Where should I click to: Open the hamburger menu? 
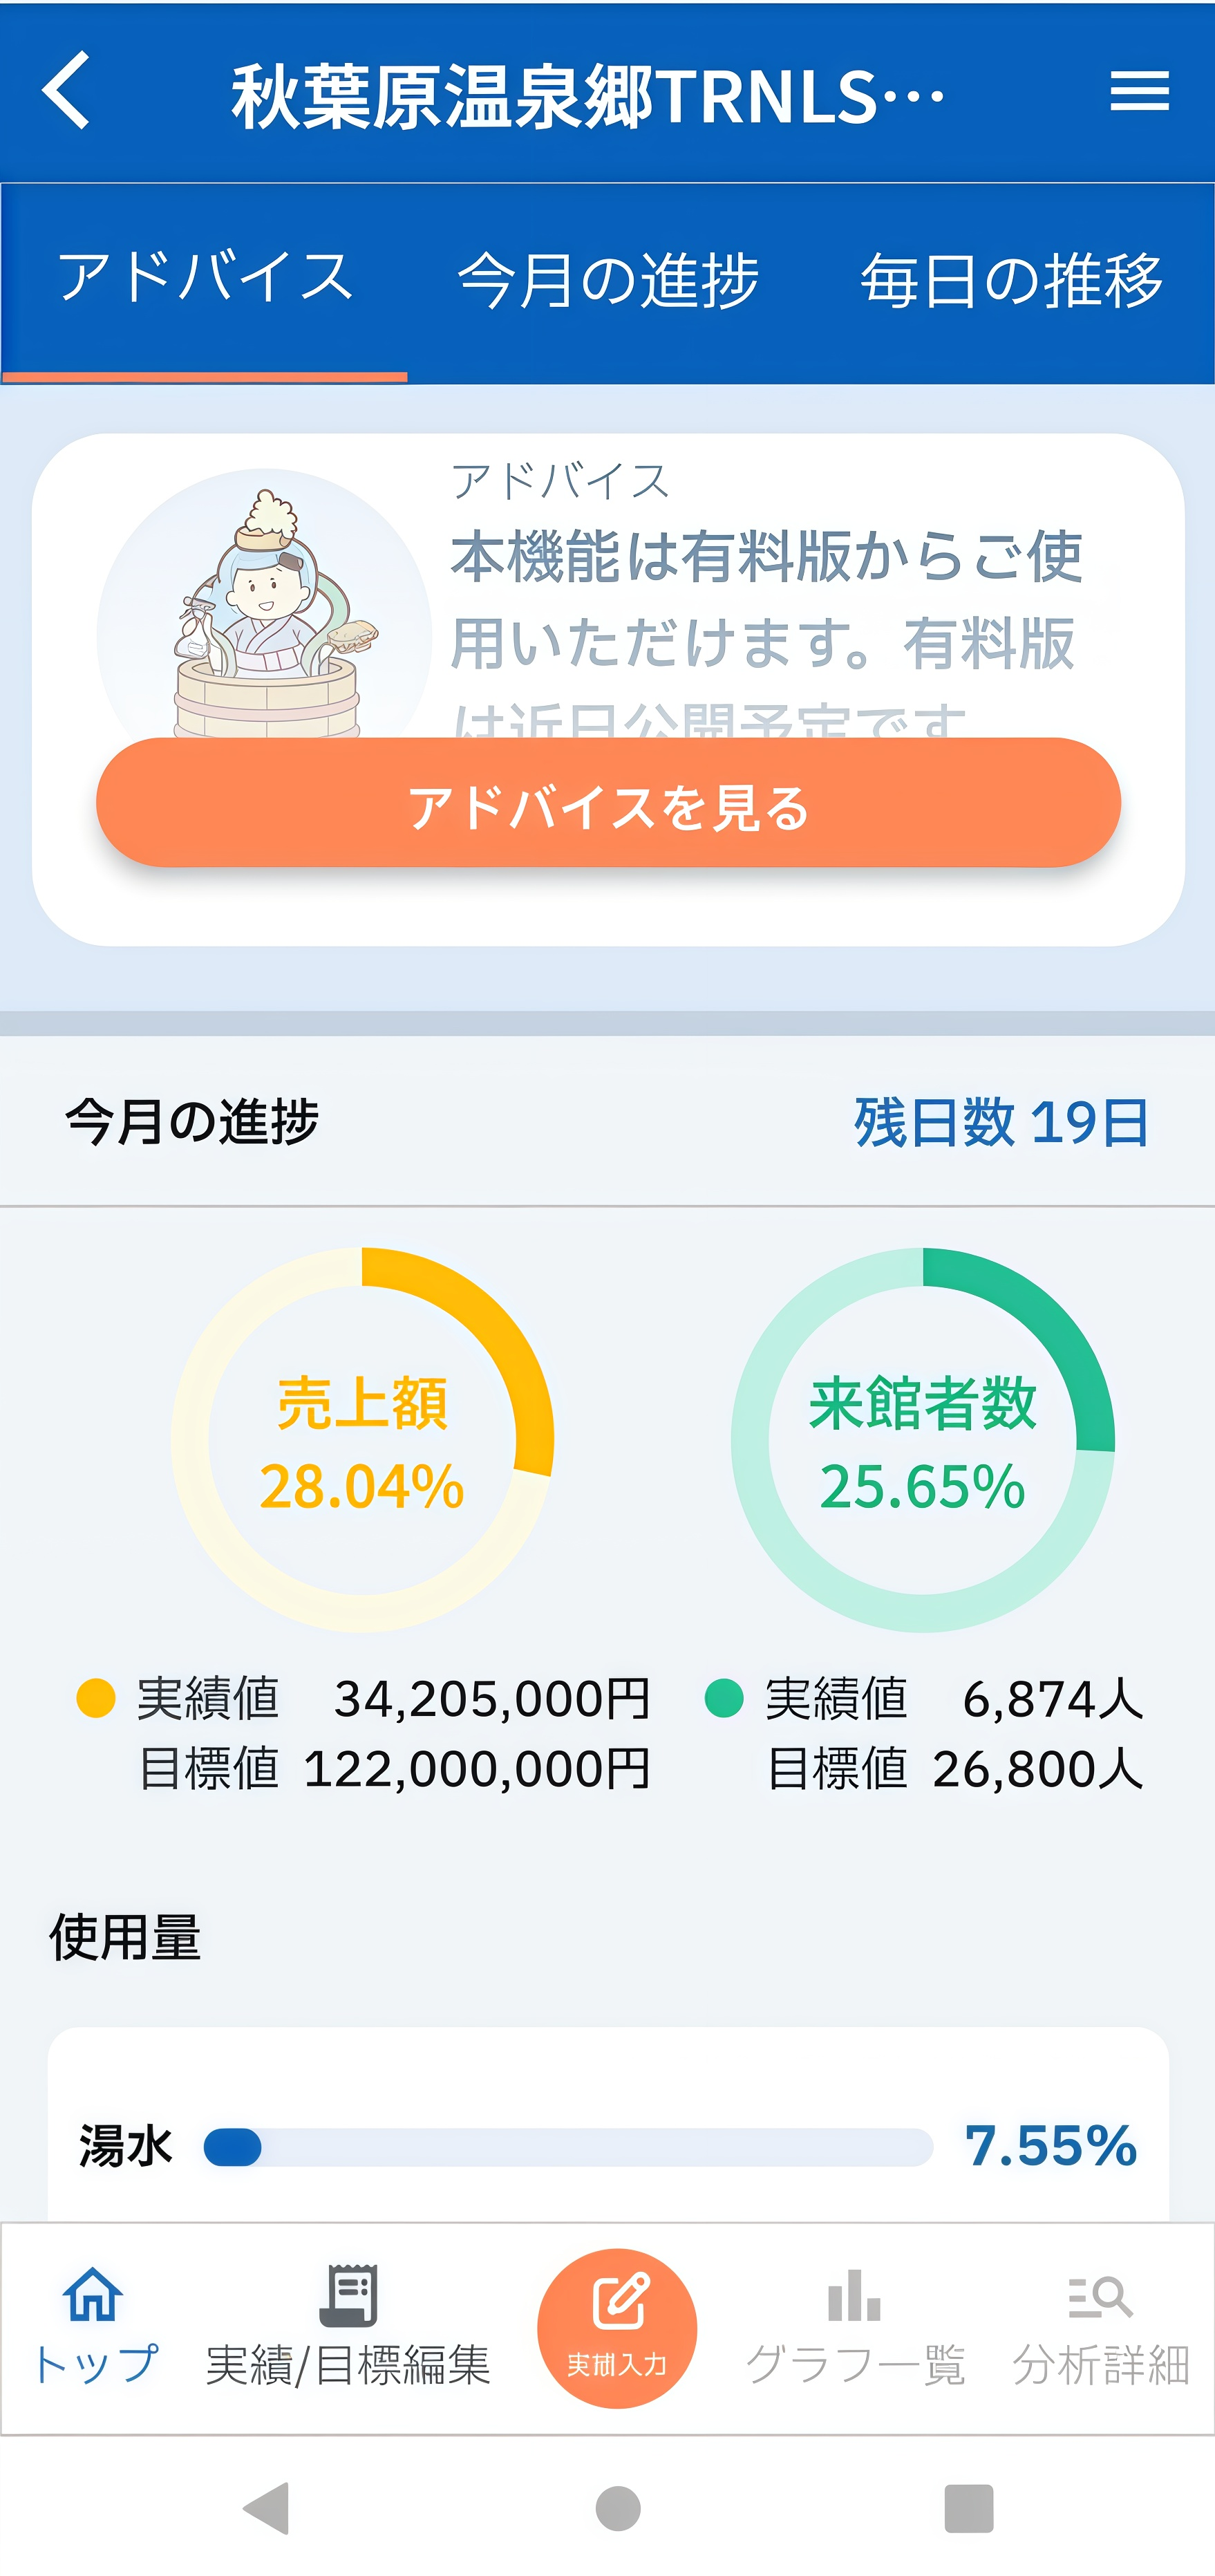[1139, 91]
